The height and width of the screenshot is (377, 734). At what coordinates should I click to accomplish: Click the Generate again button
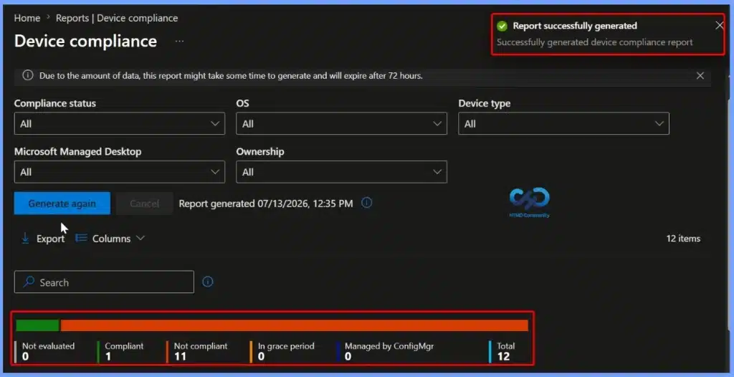[62, 204]
